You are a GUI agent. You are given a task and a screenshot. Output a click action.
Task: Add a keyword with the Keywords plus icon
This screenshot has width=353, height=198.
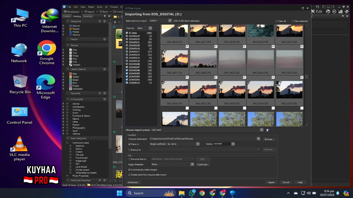(x=100, y=93)
